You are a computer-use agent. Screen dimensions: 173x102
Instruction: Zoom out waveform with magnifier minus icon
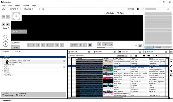(x=21, y=32)
